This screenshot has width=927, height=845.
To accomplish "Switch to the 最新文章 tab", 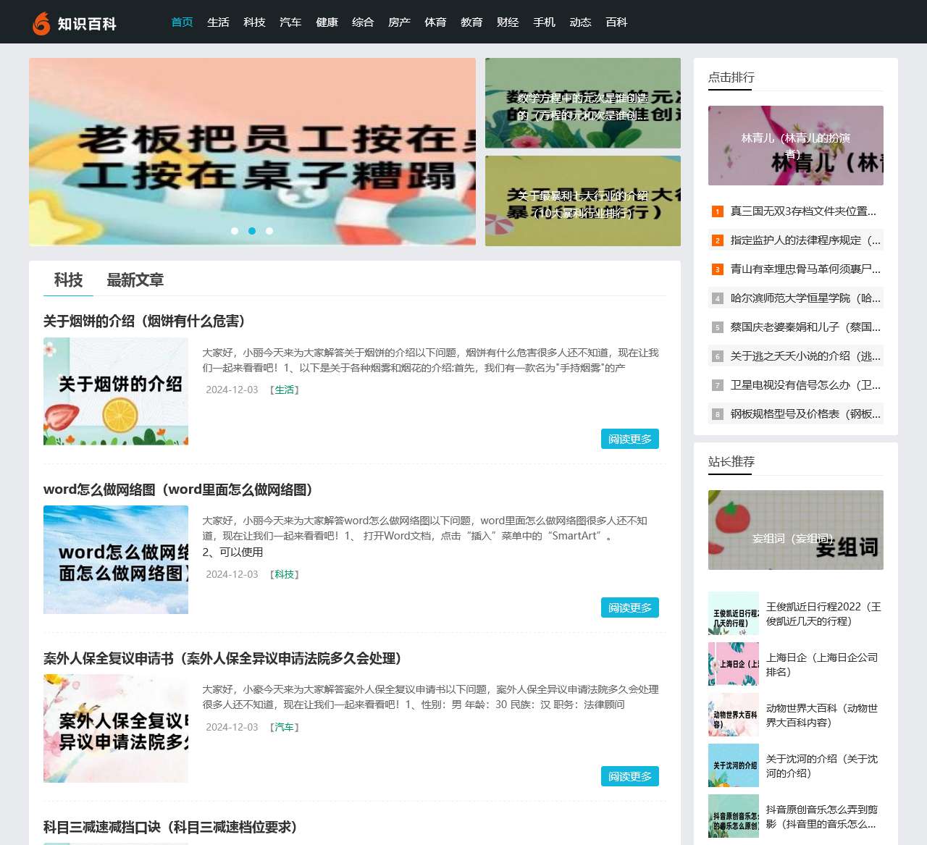I will (135, 280).
